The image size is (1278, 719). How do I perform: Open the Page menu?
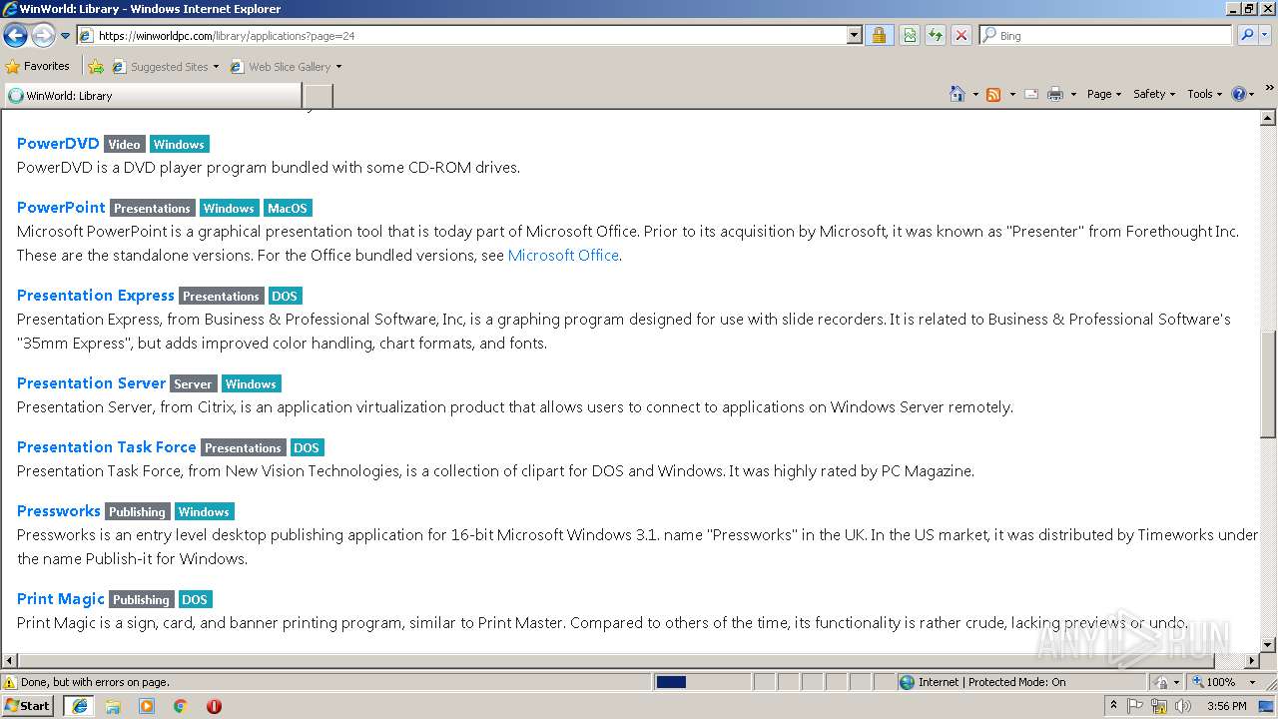[x=1103, y=94]
